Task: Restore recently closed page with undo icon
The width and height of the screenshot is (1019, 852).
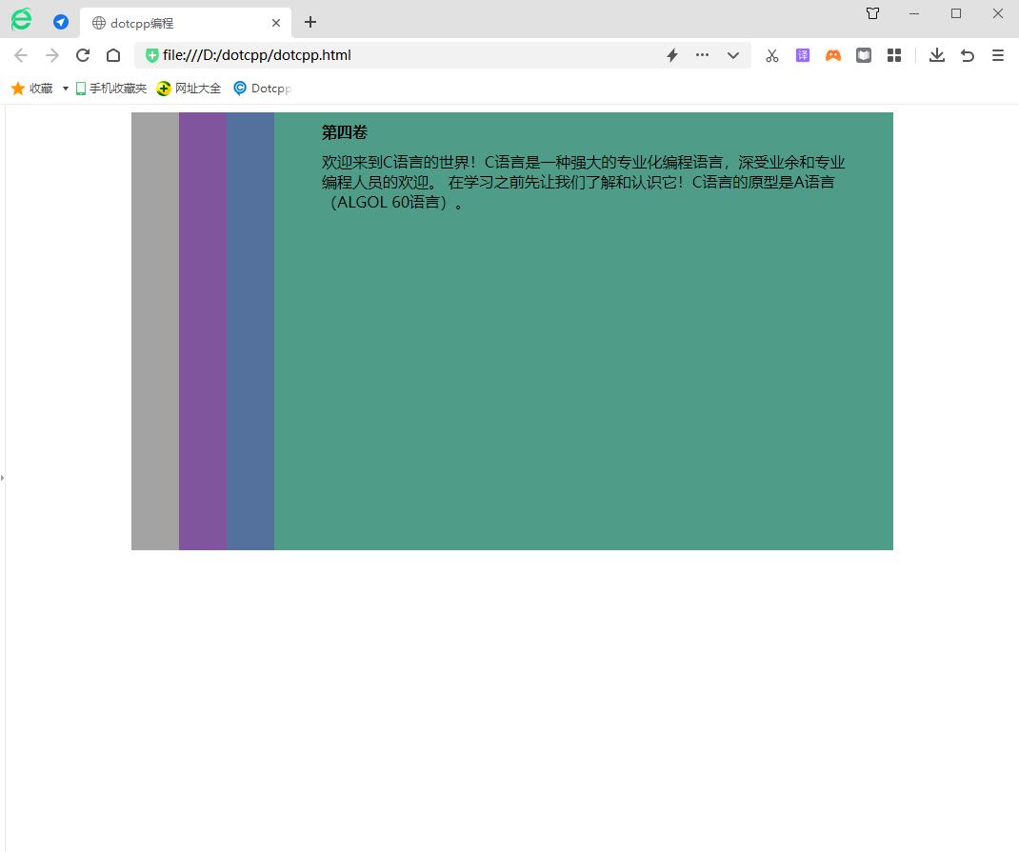Action: click(968, 55)
